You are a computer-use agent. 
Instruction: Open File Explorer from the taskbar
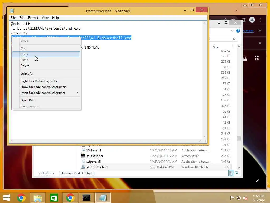pos(38,198)
